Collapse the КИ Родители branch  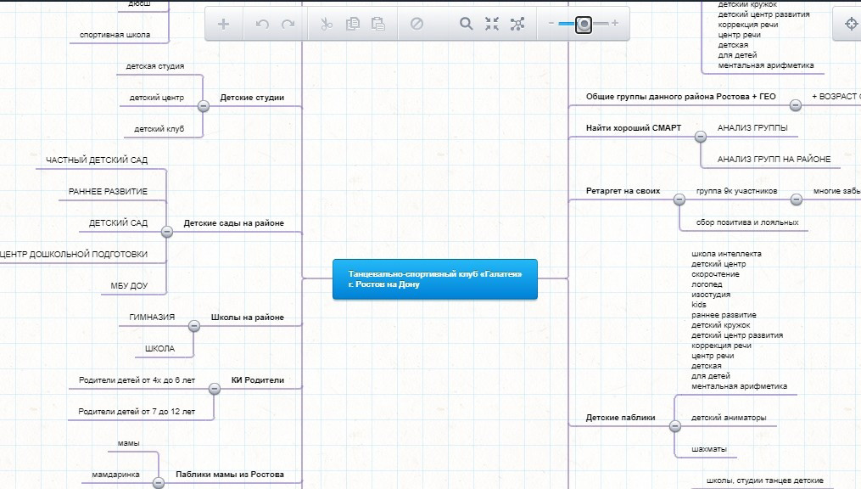[214, 389]
